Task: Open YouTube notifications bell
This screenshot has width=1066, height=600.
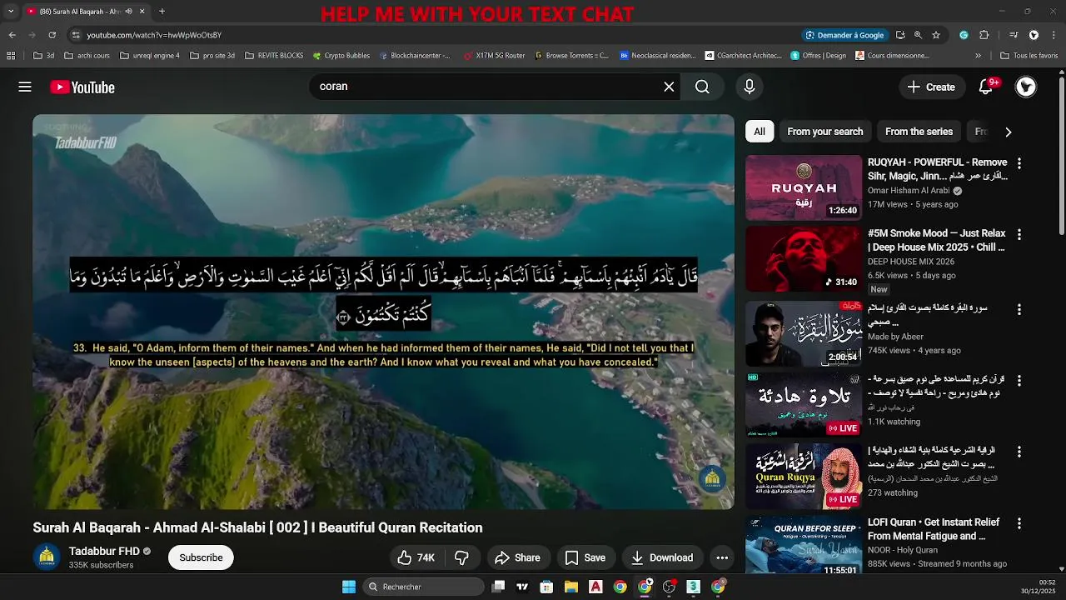Action: [x=986, y=87]
